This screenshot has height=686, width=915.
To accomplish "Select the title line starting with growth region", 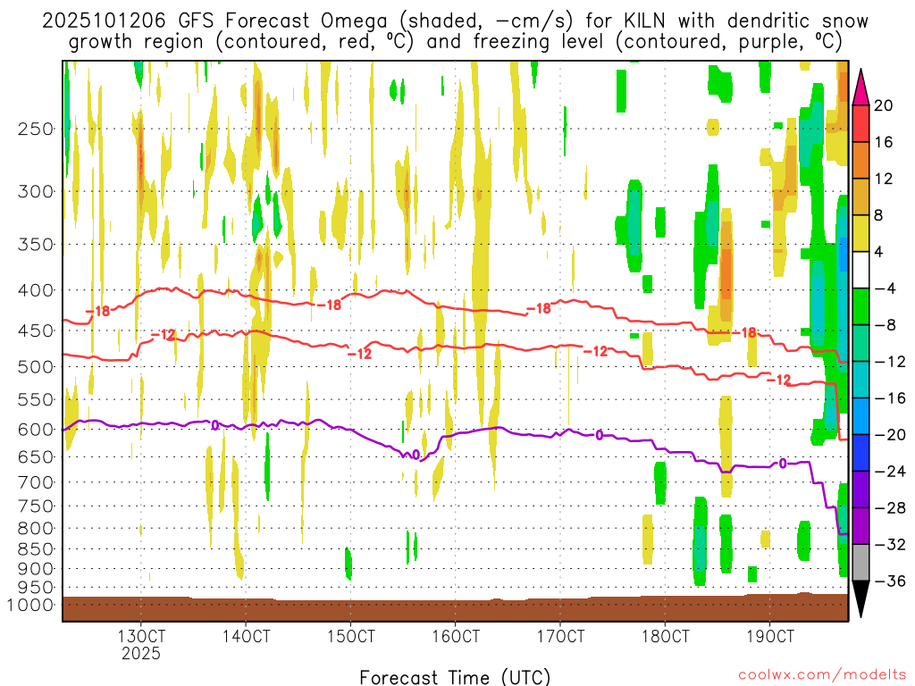I will click(455, 42).
